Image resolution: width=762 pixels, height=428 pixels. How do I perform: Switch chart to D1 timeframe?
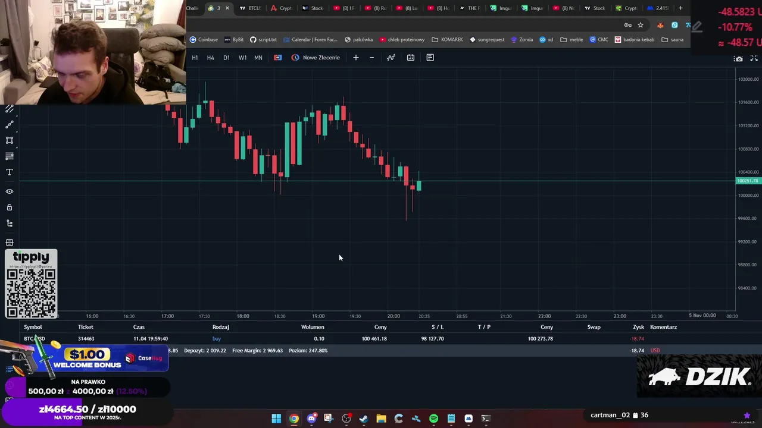(x=226, y=58)
